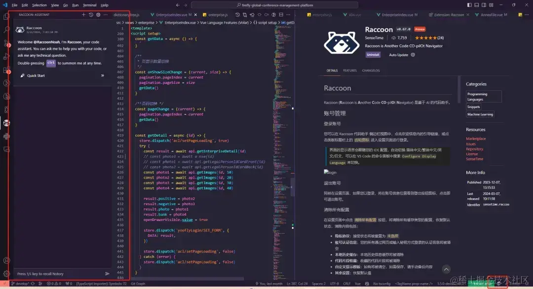This screenshot has width=533, height=289.
Task: Change UTF-8 encoding in status bar
Action: click(x=334, y=284)
